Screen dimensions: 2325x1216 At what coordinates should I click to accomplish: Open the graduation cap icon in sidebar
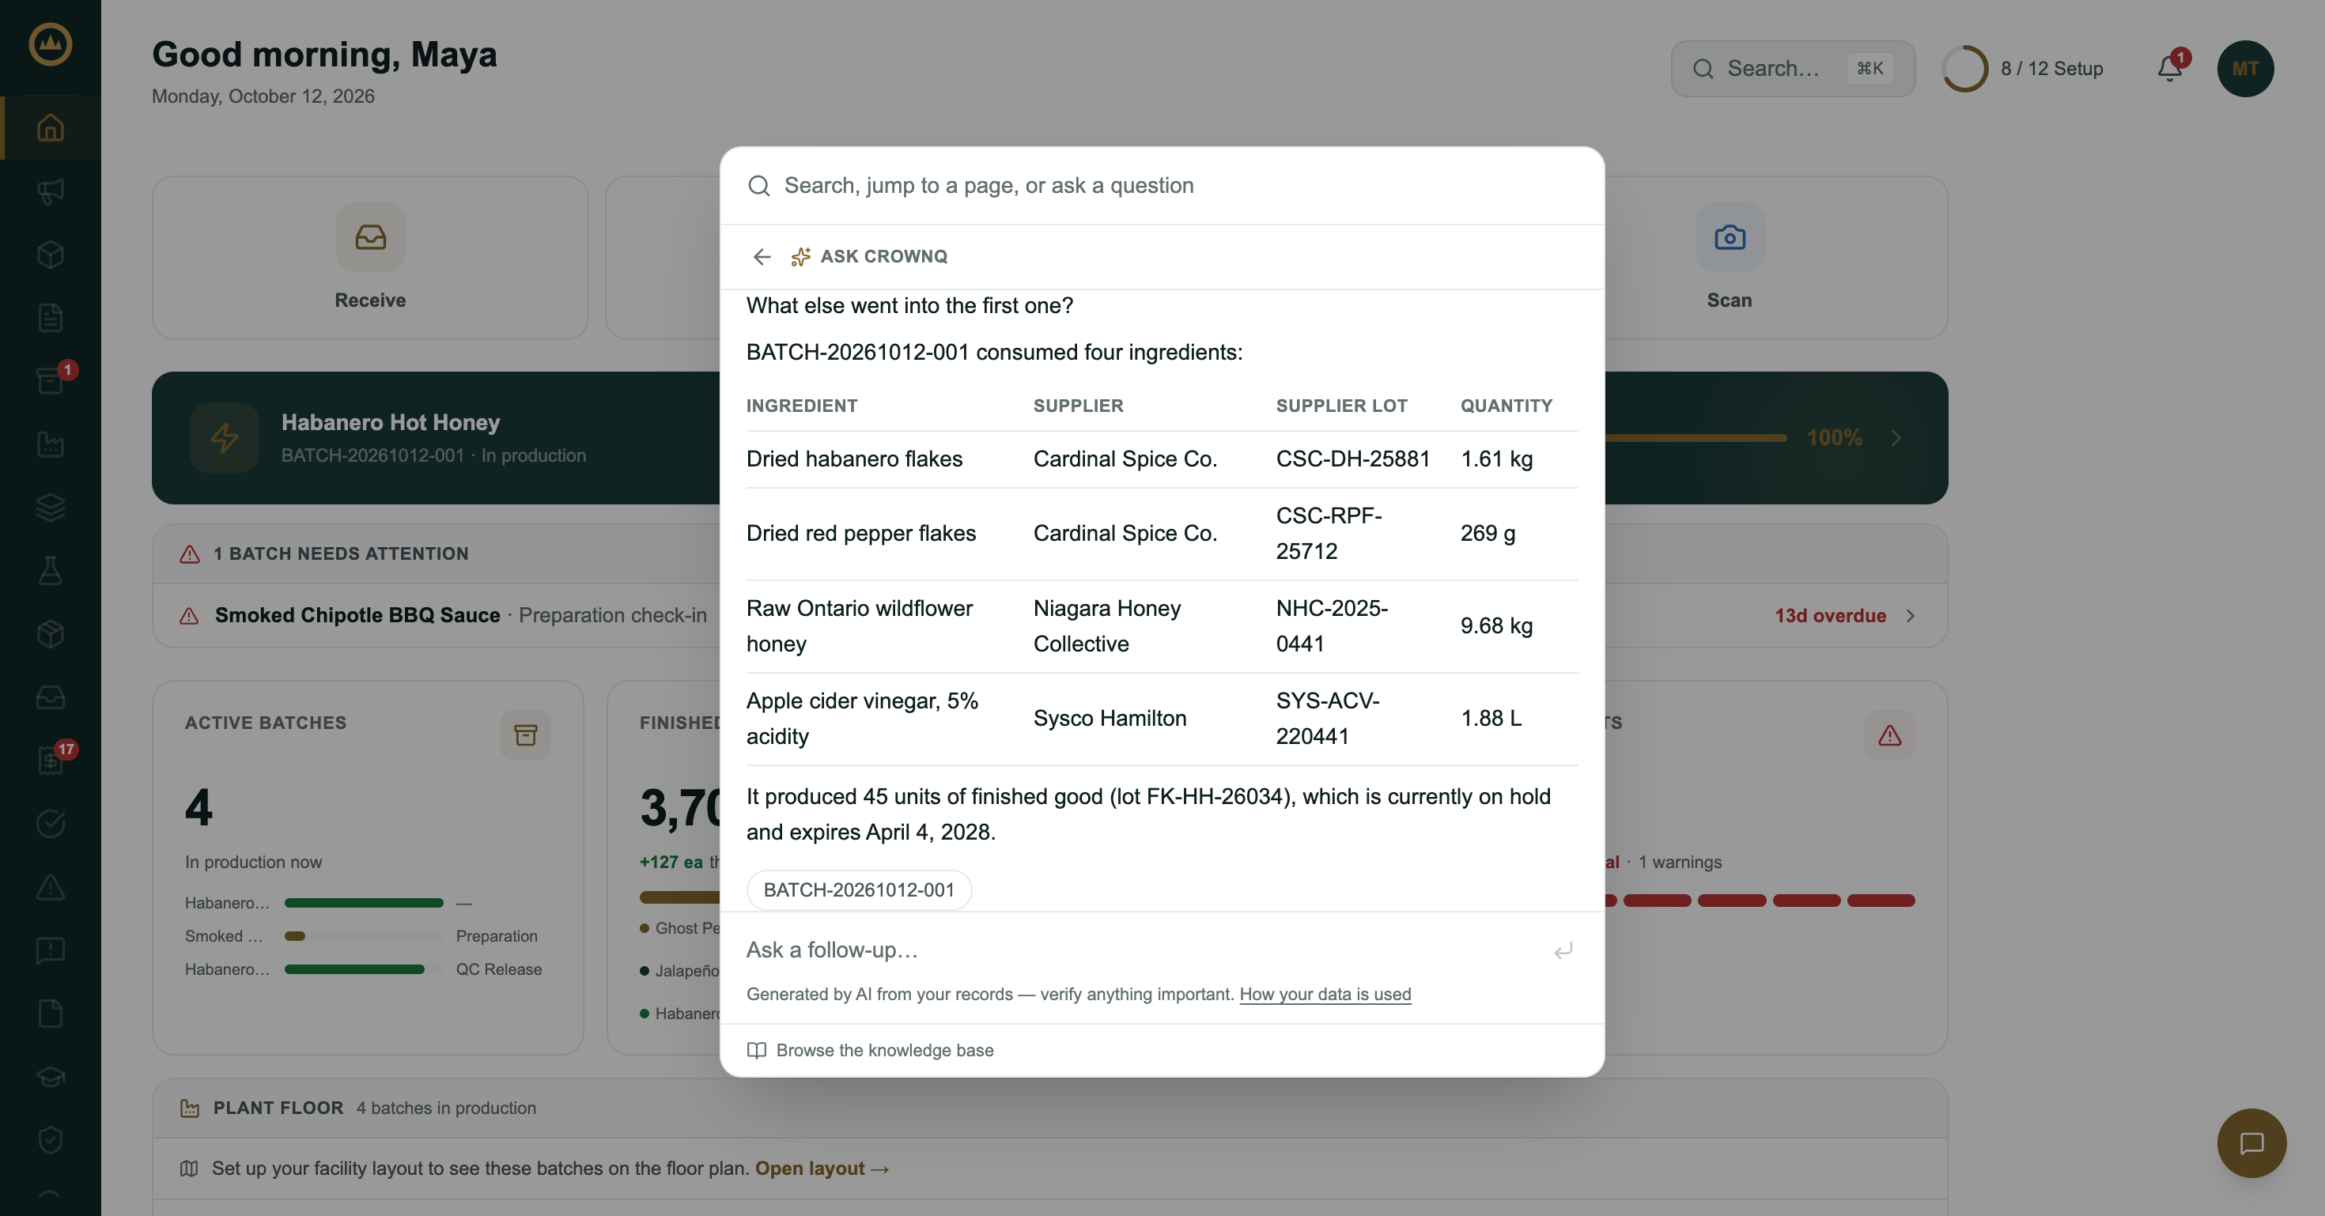pos(51,1077)
